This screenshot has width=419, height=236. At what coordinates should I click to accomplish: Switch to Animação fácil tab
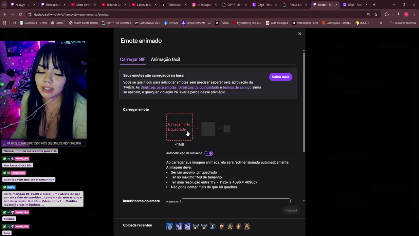click(x=165, y=59)
